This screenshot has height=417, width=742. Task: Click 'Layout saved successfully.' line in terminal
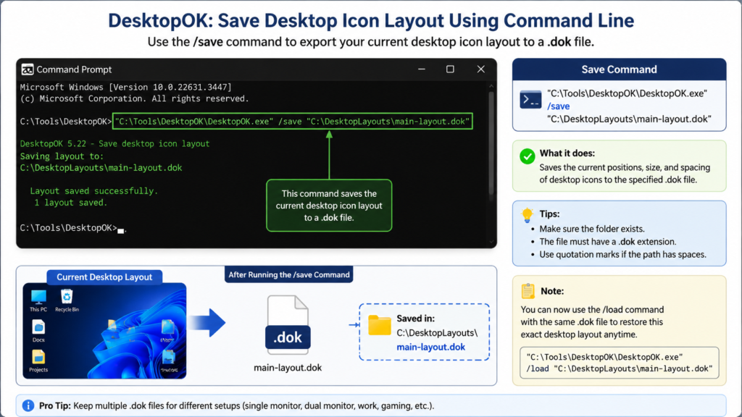pos(93,191)
